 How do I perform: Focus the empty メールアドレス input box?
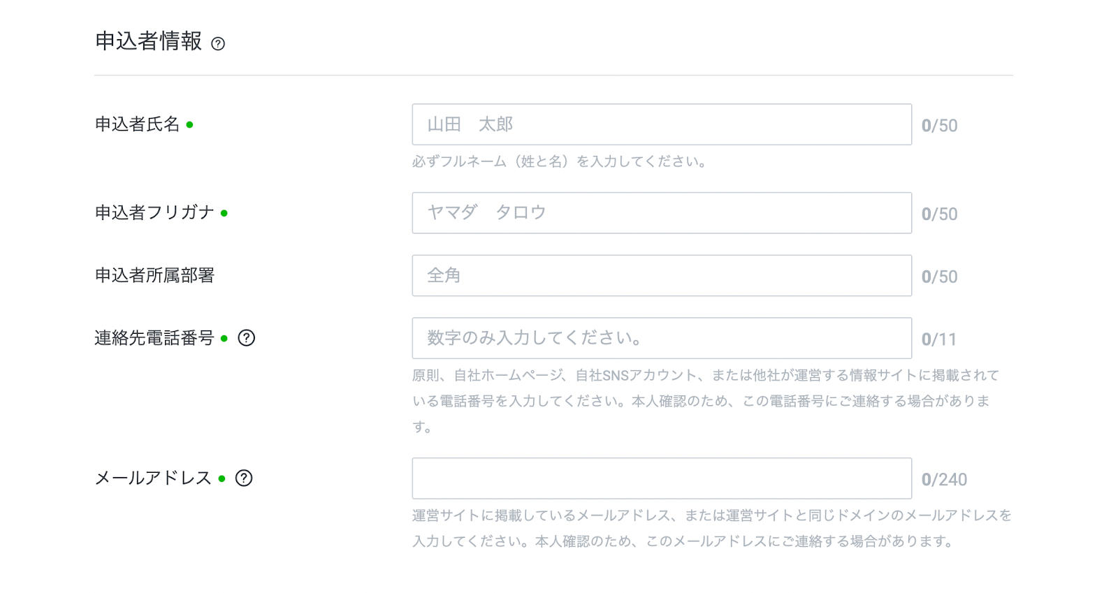point(661,478)
